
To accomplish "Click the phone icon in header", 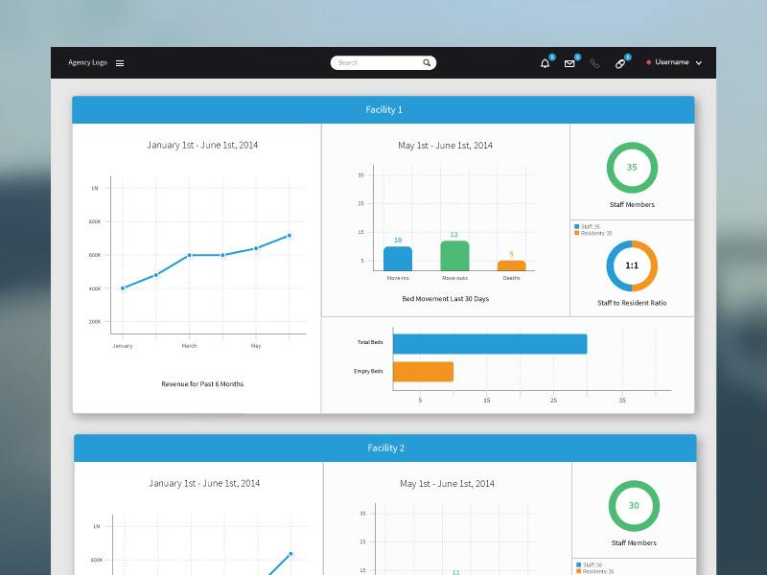I will click(594, 63).
